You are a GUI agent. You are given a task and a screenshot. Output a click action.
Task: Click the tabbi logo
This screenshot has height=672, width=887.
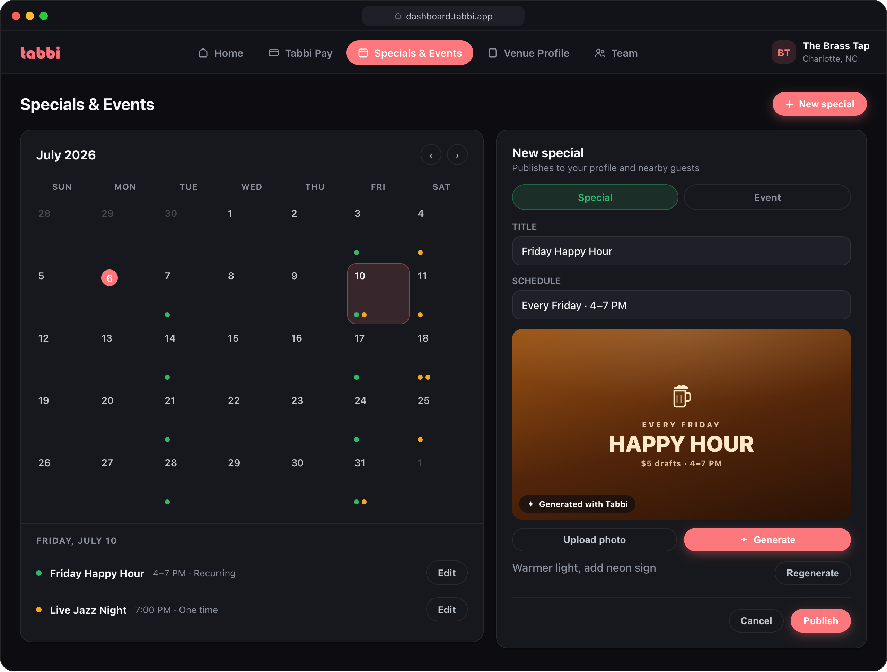pos(40,53)
